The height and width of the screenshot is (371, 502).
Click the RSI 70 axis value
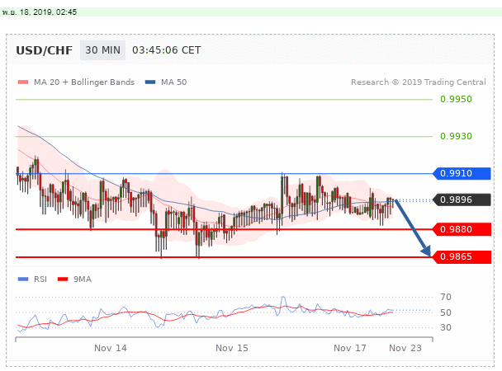(446, 297)
